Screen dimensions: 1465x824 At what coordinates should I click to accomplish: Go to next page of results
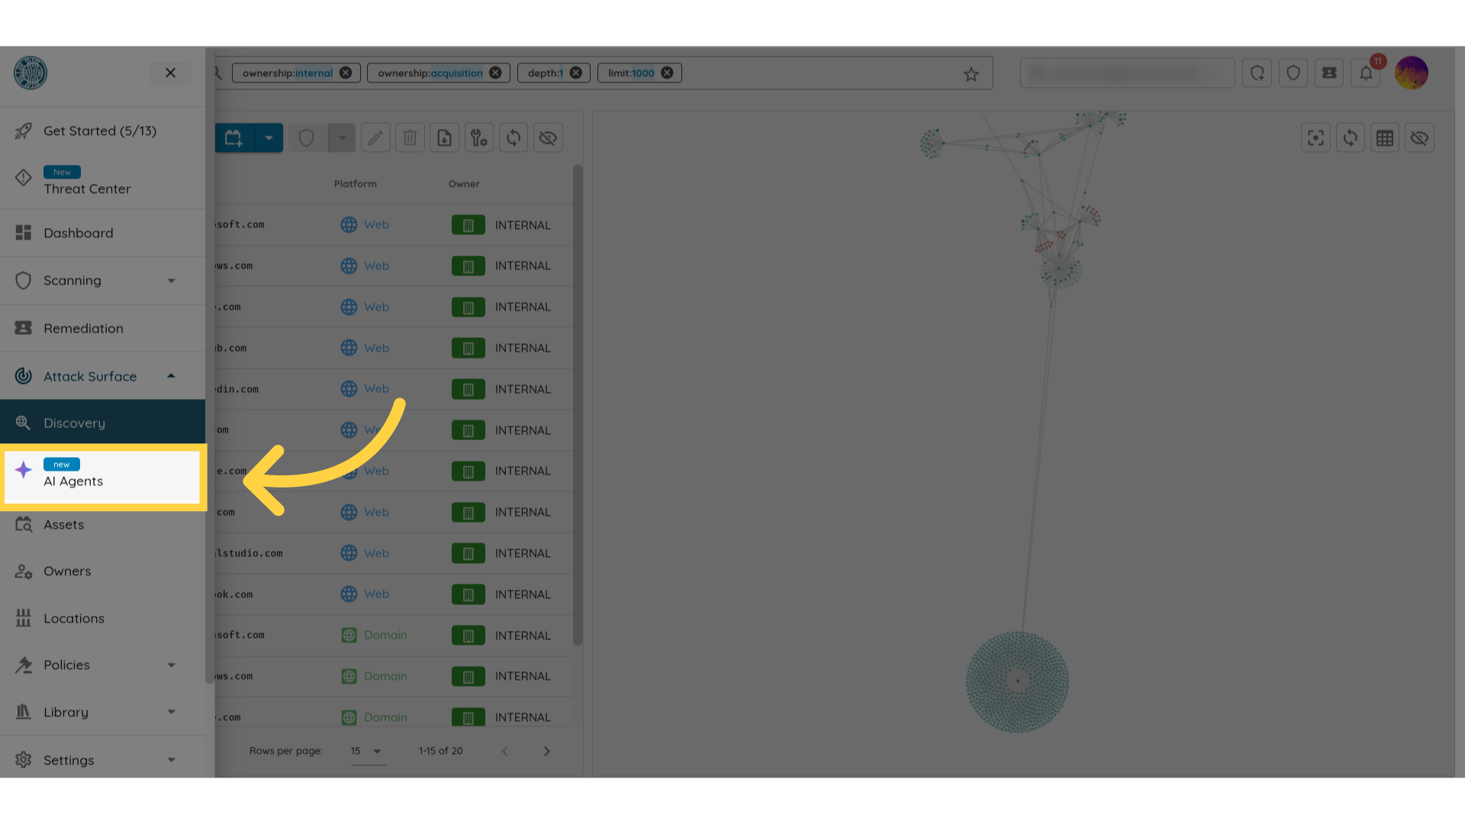coord(546,751)
